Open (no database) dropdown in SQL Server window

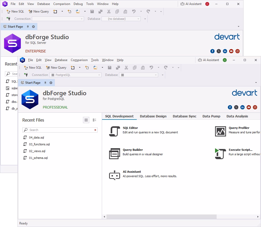[121, 19]
